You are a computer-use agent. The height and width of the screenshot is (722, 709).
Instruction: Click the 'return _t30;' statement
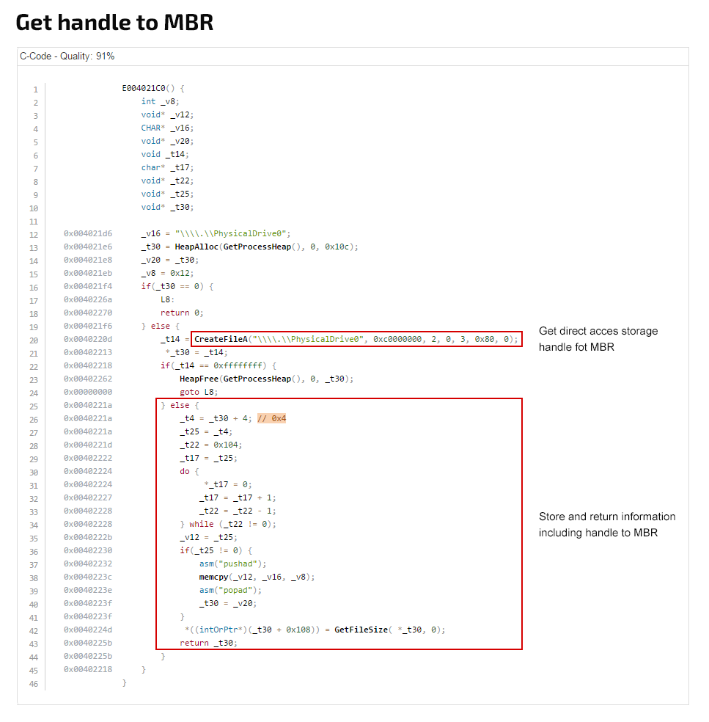[x=208, y=643]
